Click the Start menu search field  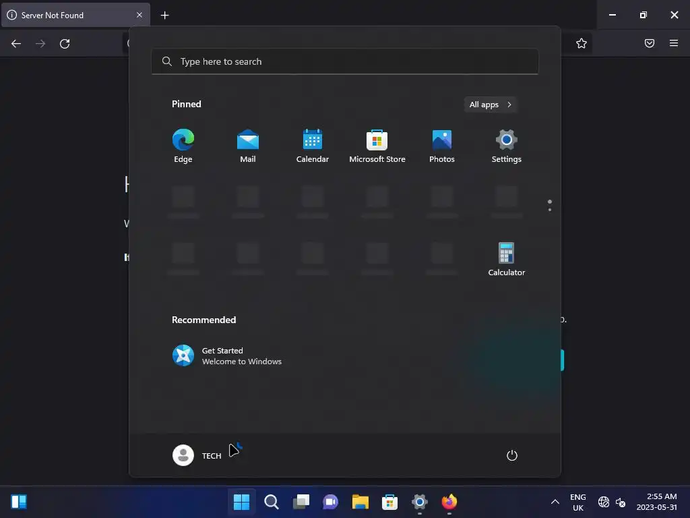coord(345,61)
